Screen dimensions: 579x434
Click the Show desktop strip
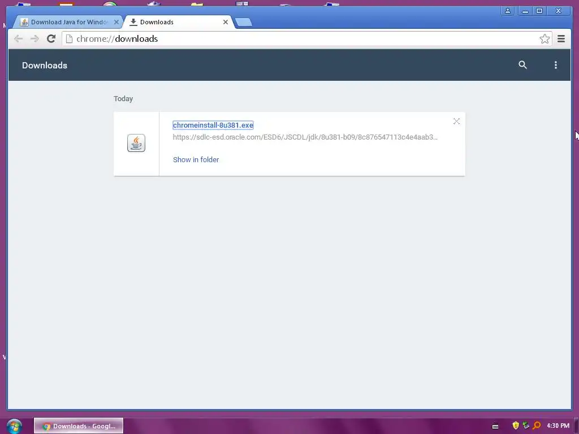(x=576, y=426)
